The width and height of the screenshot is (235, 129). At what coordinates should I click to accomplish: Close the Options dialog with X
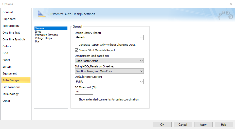pyautogui.click(x=231, y=4)
